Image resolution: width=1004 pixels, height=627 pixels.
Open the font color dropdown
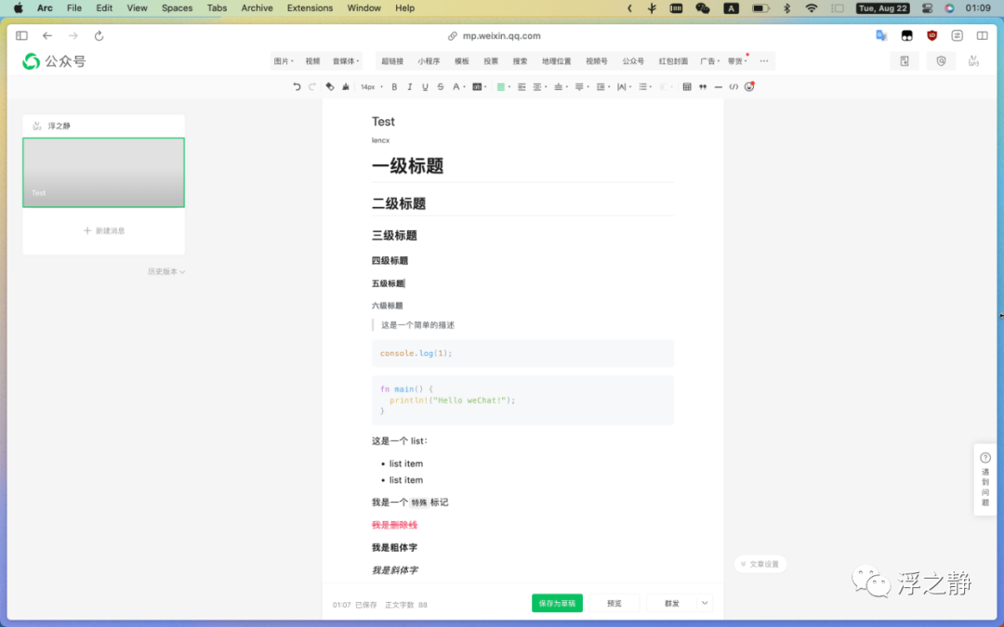(x=457, y=87)
